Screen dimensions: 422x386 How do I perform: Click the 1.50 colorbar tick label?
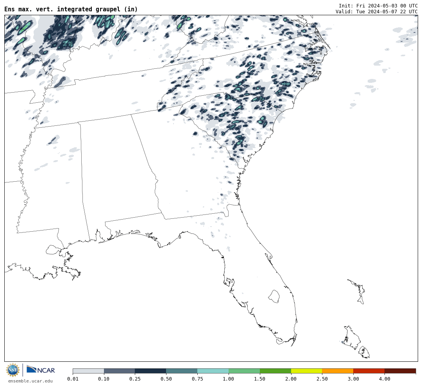260,379
